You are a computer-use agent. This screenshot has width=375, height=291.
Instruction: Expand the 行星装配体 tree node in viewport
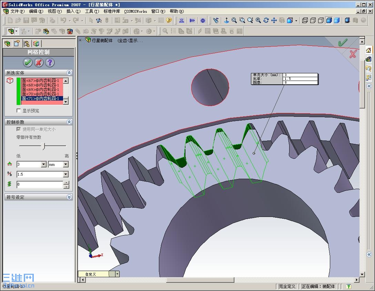point(80,40)
